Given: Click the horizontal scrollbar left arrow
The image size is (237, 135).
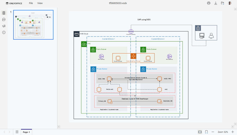Looking at the screenshot, I should [59, 127].
